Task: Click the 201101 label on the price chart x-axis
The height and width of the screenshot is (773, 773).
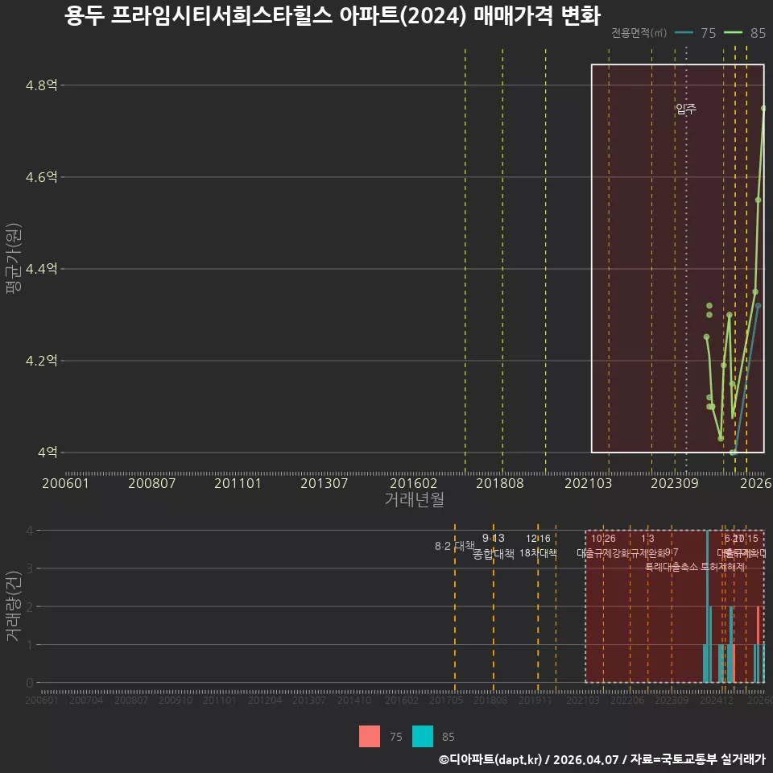Action: click(x=238, y=483)
